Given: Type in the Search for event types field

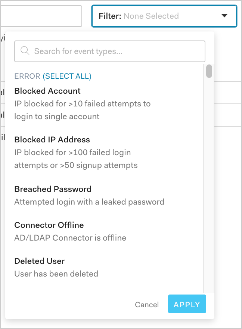Looking at the screenshot, I should [116, 51].
